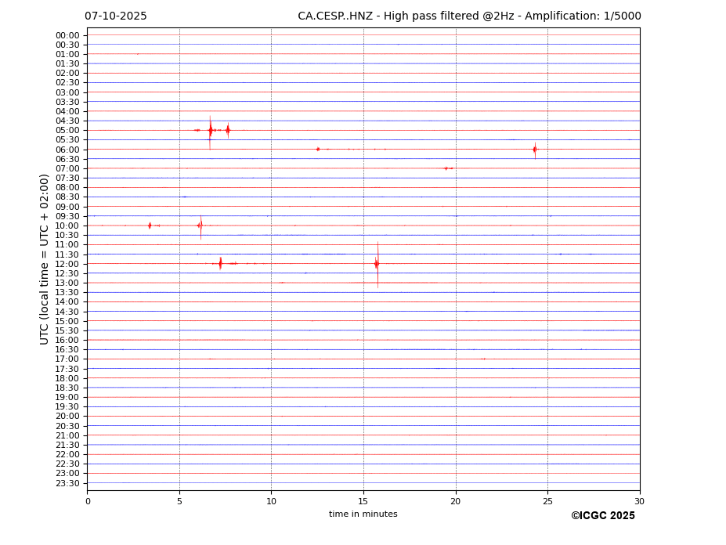Click the 15 tick label on the minute axis
Image resolution: width=726 pixels, height=545 pixels.
[x=363, y=501]
